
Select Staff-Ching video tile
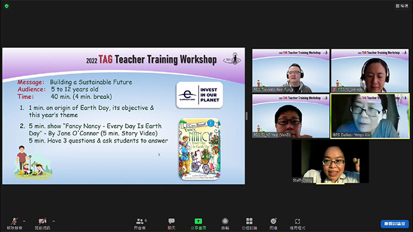click(330, 162)
